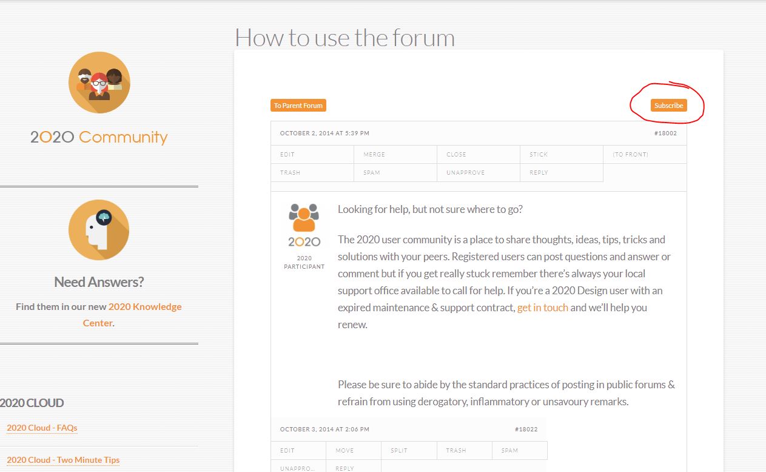Click the October 2, 2014 timestamp
Viewport: 766px width, 472px height.
(324, 133)
